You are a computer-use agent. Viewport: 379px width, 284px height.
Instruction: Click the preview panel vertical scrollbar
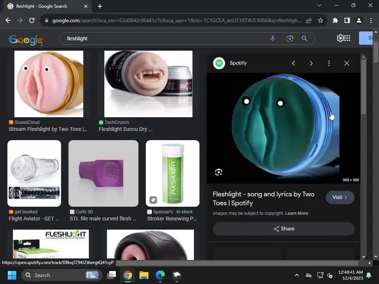tap(363, 87)
